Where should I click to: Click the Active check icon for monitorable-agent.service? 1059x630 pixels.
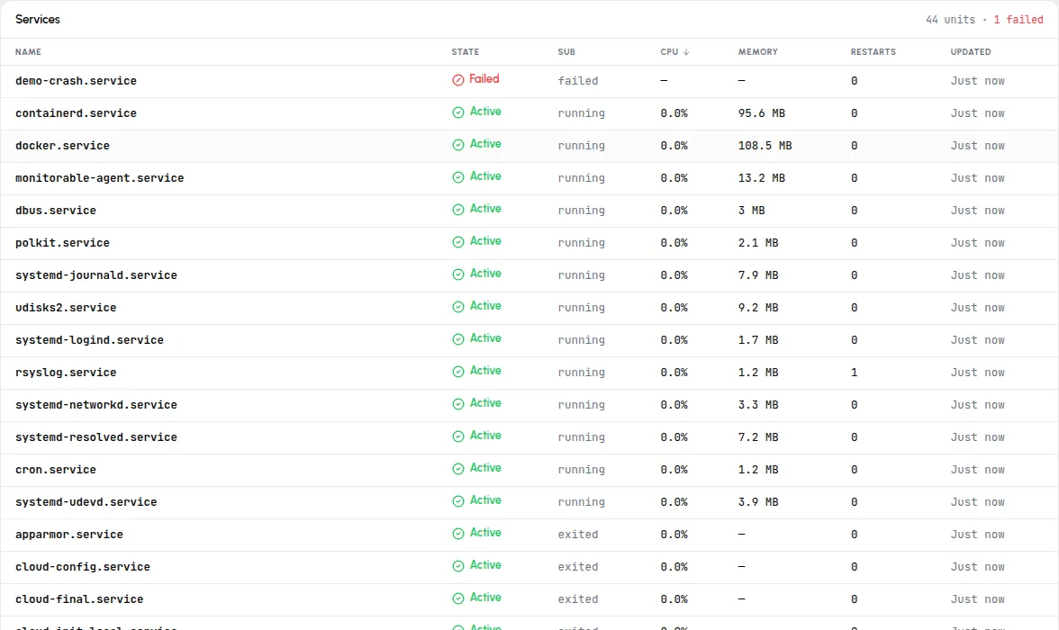pos(457,177)
